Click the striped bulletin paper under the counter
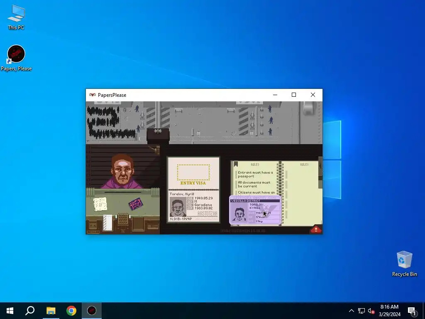This screenshot has width=425, height=319. pyautogui.click(x=107, y=223)
